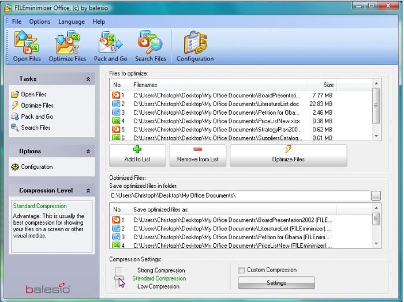Open the Help menu
Image resolution: width=404 pixels, height=302 pixels.
tap(99, 21)
